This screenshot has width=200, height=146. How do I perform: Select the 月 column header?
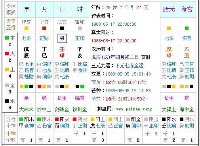point(44,9)
